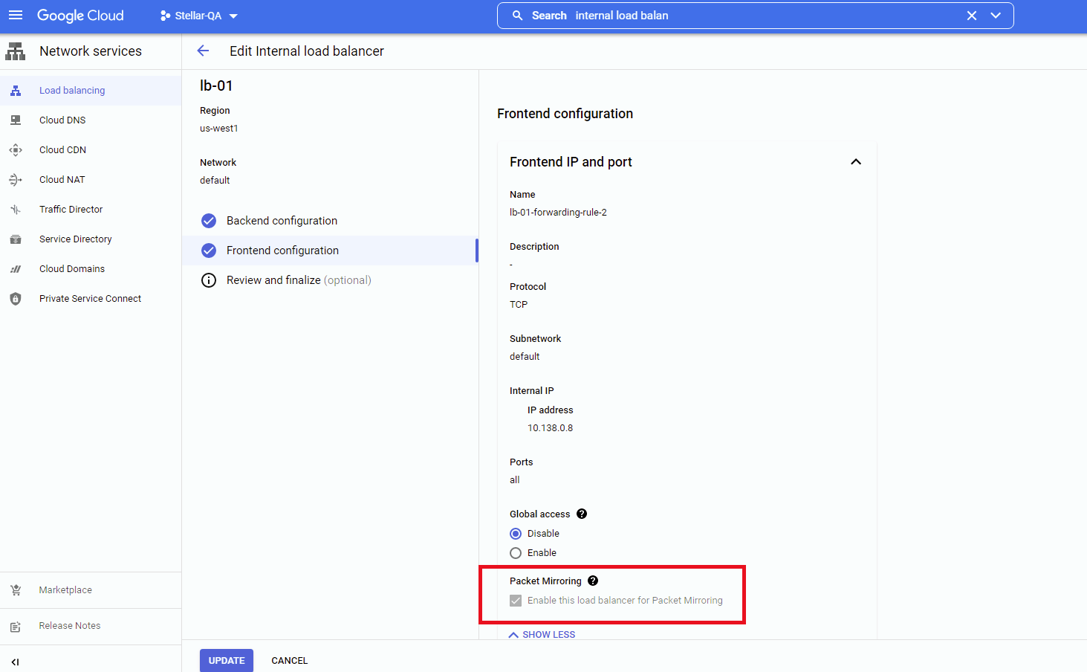Viewport: 1087px width, 672px height.
Task: Select the Enable global access radio button
Action: click(x=516, y=553)
